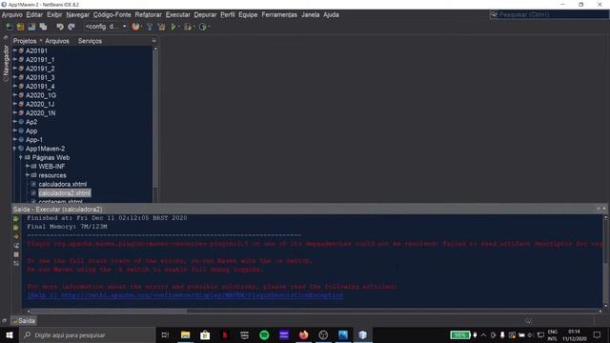Open the Arquivo menu
Image resolution: width=610 pixels, height=343 pixels.
[12, 15]
